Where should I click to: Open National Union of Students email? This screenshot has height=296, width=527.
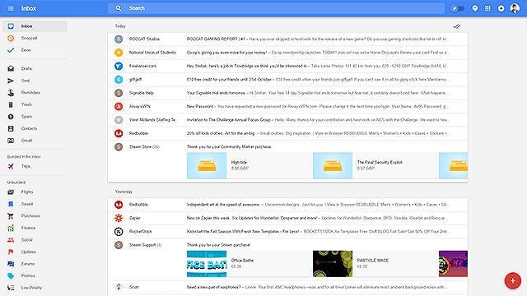coord(287,53)
